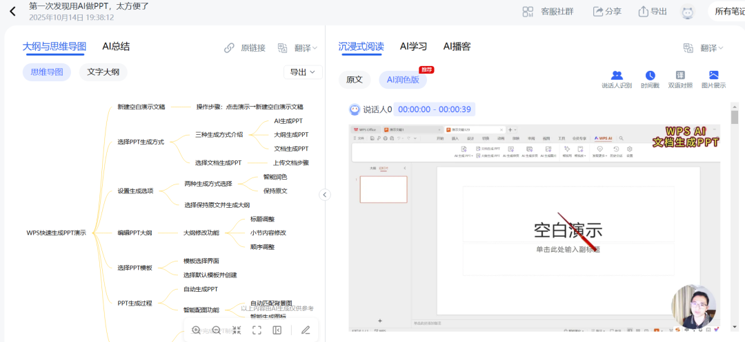Expand the mind map 导出 dropdown
This screenshot has height=342, width=745.
click(303, 72)
